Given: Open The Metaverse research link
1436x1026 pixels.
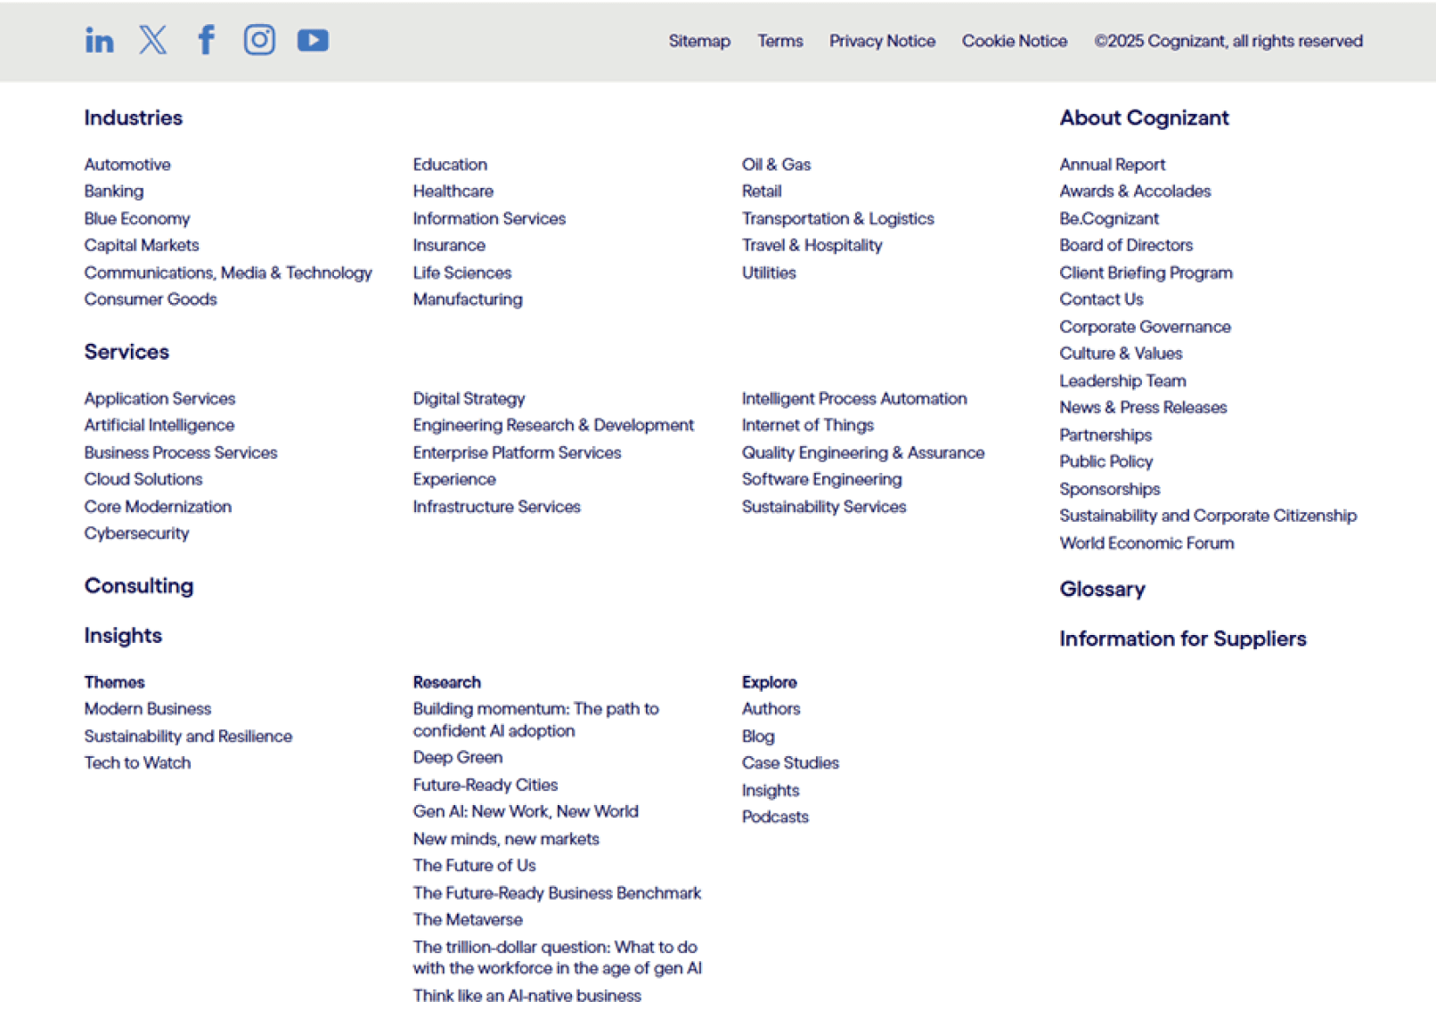Looking at the screenshot, I should (468, 920).
